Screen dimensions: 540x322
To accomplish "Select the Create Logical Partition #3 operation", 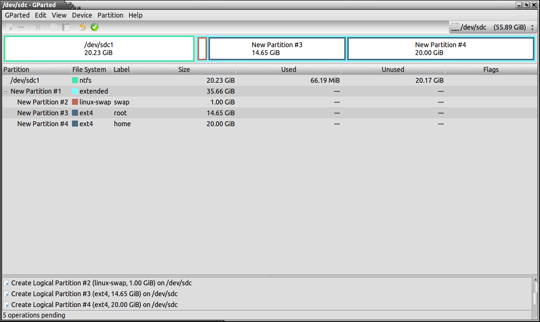I will pyautogui.click(x=267, y=294).
